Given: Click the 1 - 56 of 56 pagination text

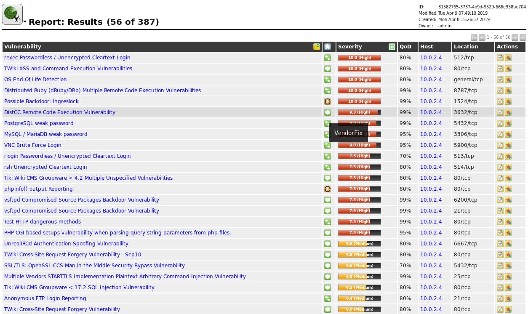Looking at the screenshot, I should [499, 37].
